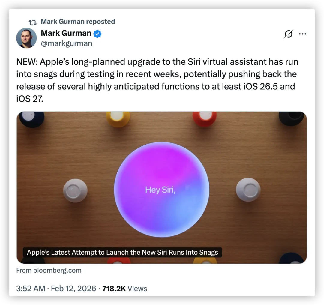324x305 pixels.
Task: Click the purple Hey Siri orb
Action: (162, 189)
